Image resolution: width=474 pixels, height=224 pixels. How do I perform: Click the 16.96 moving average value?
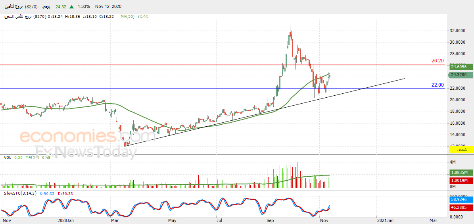coord(142,17)
